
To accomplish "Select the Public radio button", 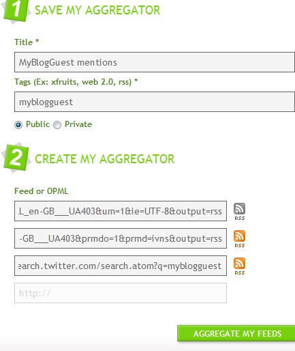I will point(18,125).
